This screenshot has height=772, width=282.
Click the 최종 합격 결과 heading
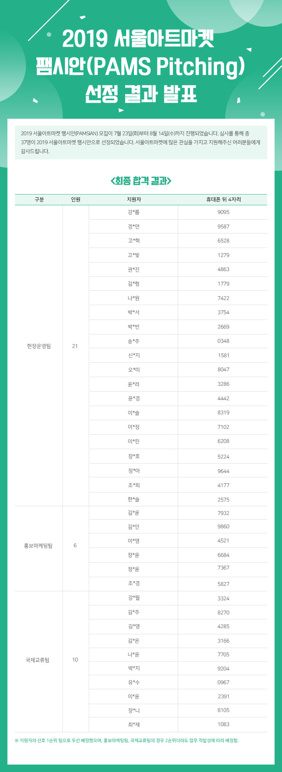tap(141, 181)
